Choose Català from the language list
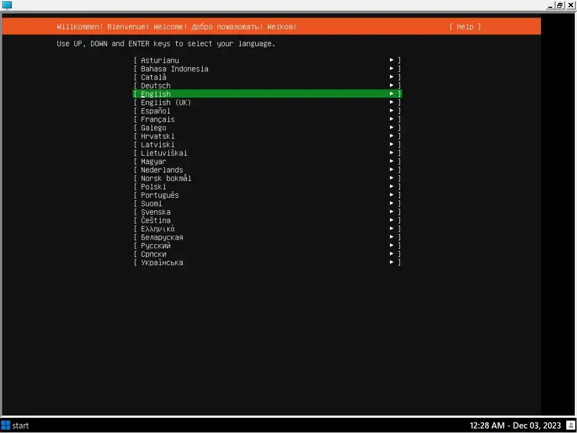The image size is (577, 433). 267,77
